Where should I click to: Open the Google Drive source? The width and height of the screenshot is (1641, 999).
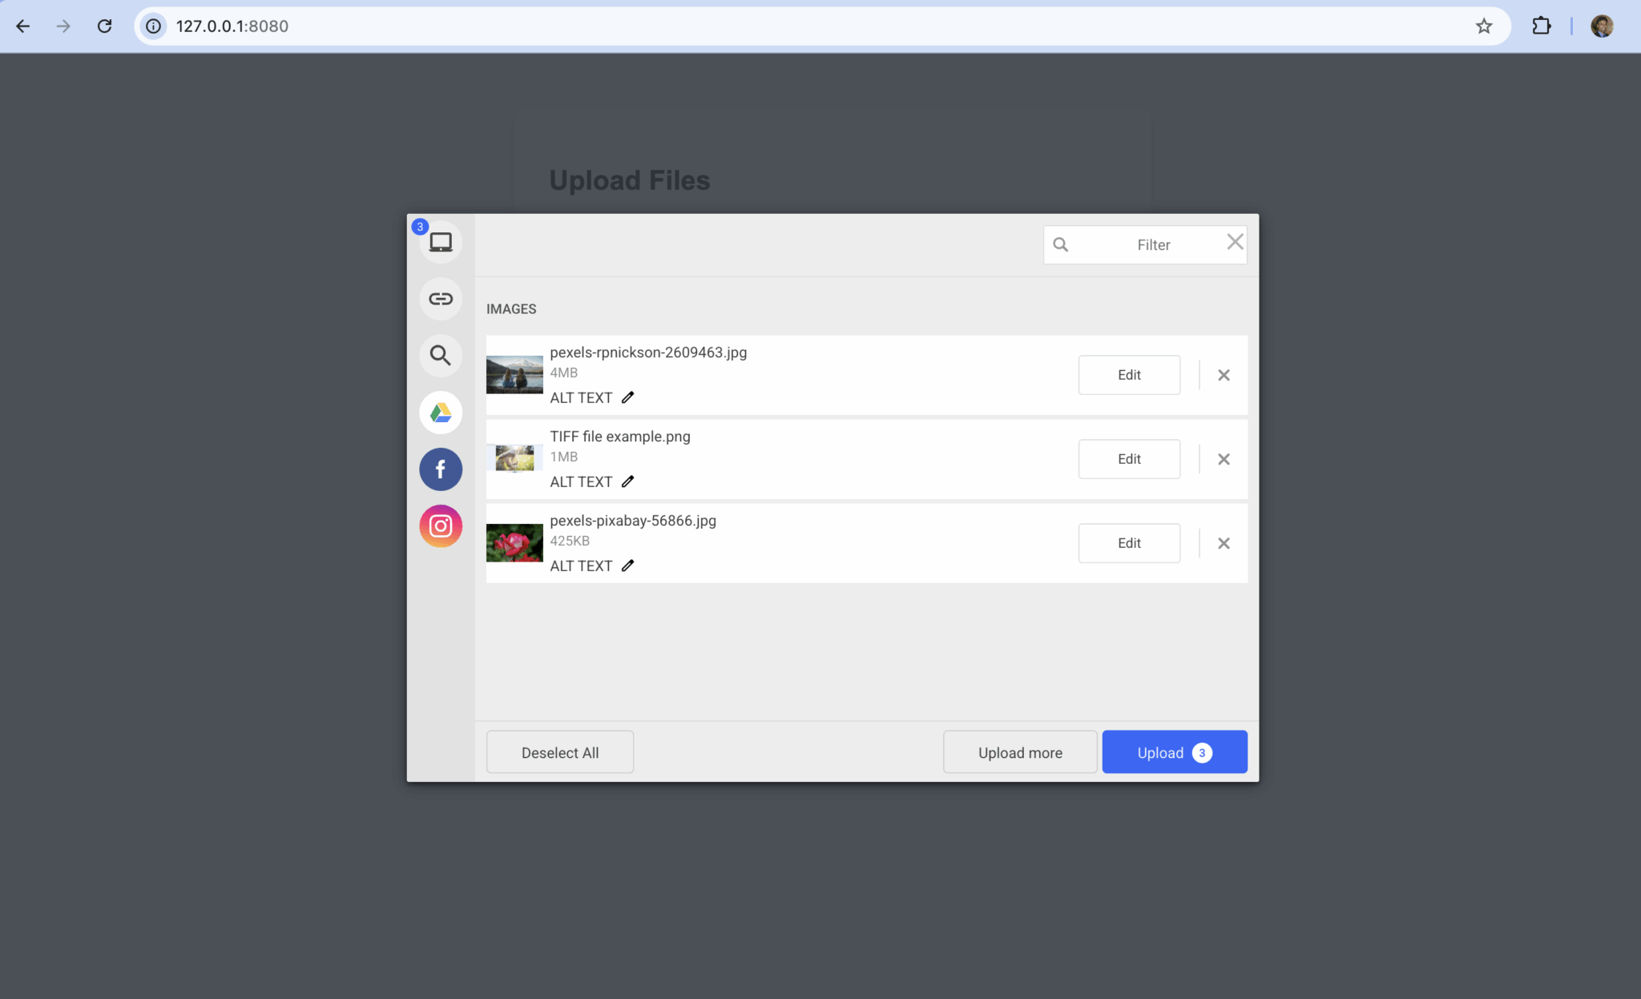coord(440,412)
